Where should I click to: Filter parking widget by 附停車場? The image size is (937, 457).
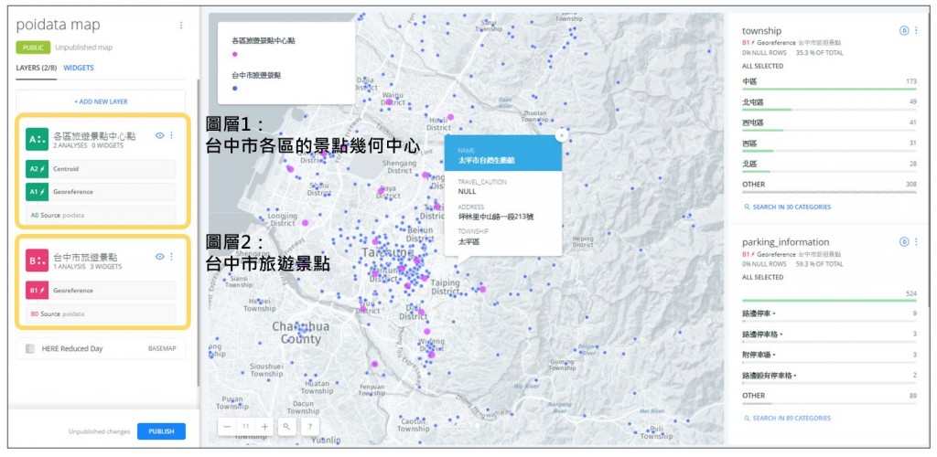click(829, 356)
